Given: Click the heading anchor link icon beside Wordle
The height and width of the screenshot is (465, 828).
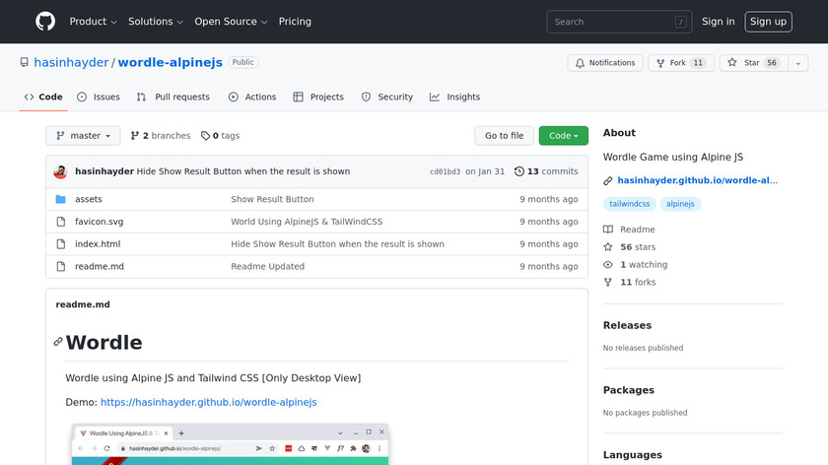Looking at the screenshot, I should [58, 342].
